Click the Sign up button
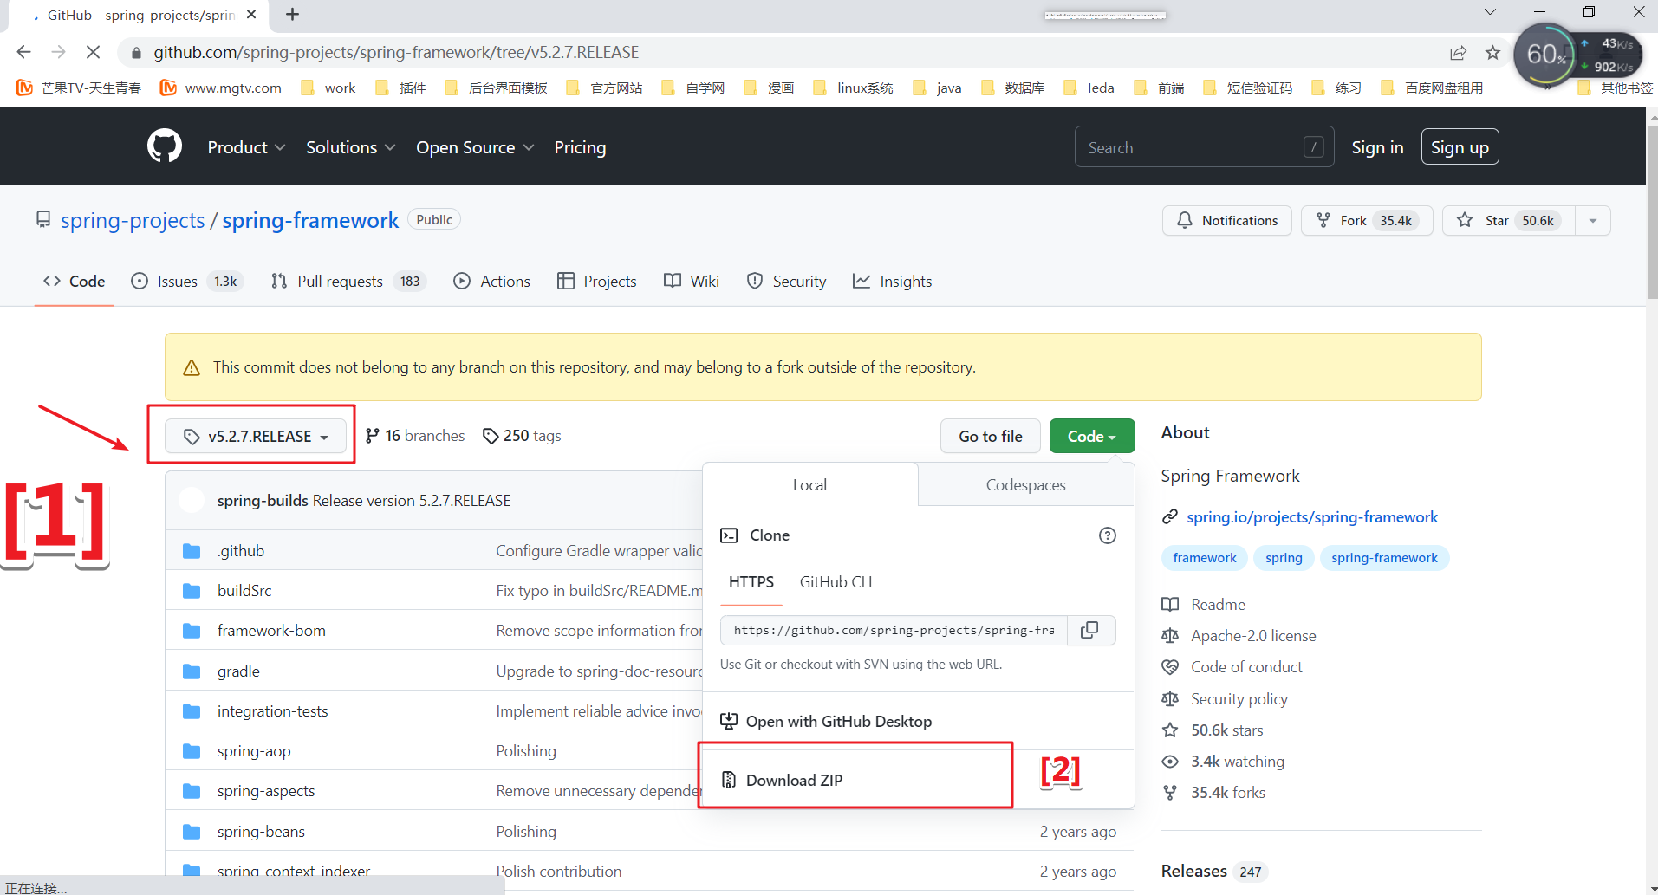Image resolution: width=1658 pixels, height=895 pixels. pos(1460,147)
